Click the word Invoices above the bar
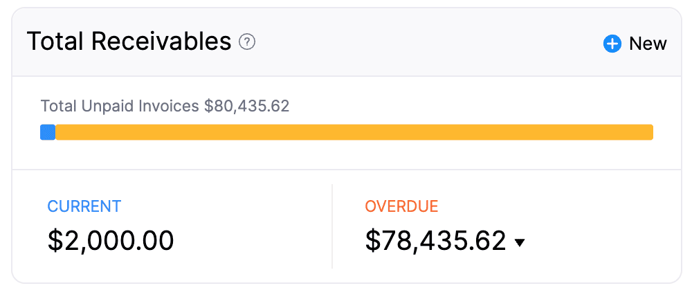 pyautogui.click(x=173, y=106)
